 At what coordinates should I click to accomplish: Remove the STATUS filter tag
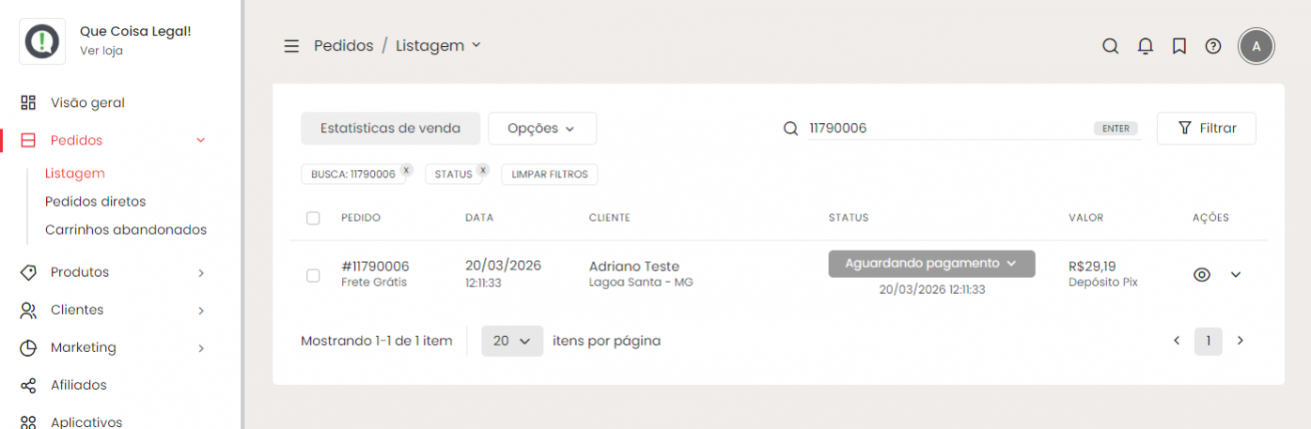tap(482, 170)
